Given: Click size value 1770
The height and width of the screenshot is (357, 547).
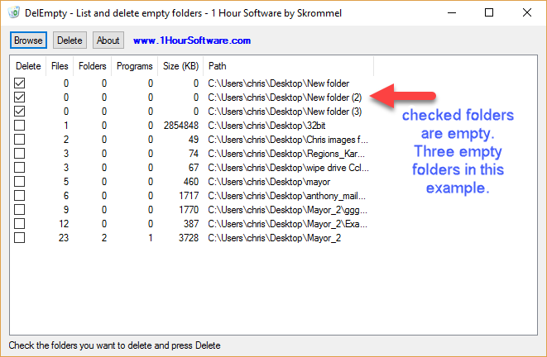Looking at the screenshot, I should click(189, 210).
